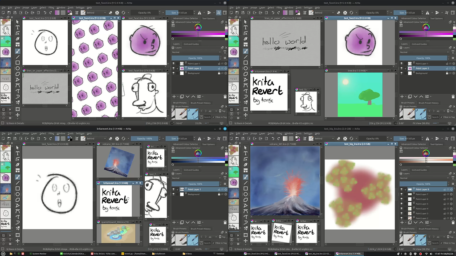
Task: Open Behind blending mode dropdown in top-left window
Action: coord(96,13)
